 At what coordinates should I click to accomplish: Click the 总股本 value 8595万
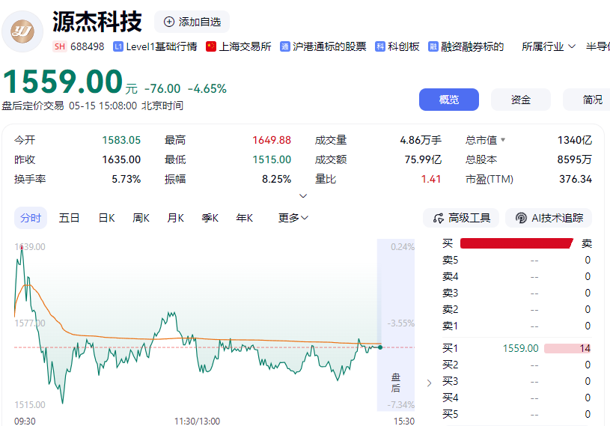point(575,159)
